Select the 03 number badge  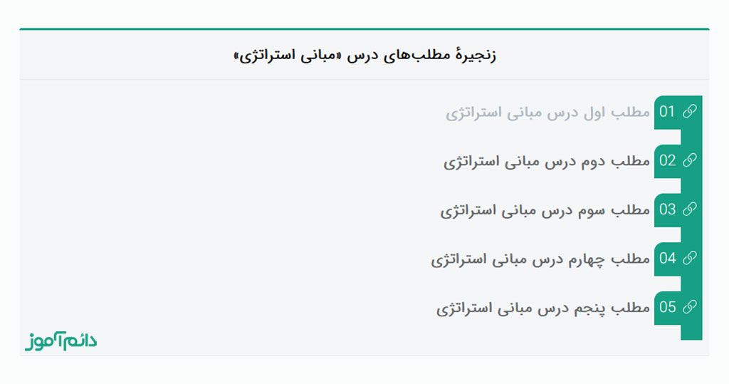(x=668, y=209)
